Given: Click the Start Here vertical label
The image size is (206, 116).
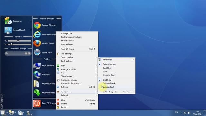Looking at the screenshot, I should tap(2, 101).
